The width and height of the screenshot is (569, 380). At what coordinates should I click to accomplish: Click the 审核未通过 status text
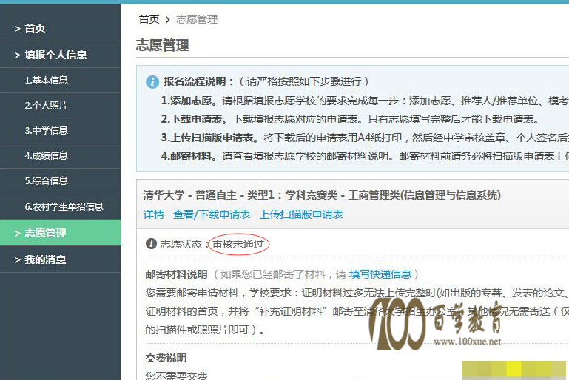(238, 245)
